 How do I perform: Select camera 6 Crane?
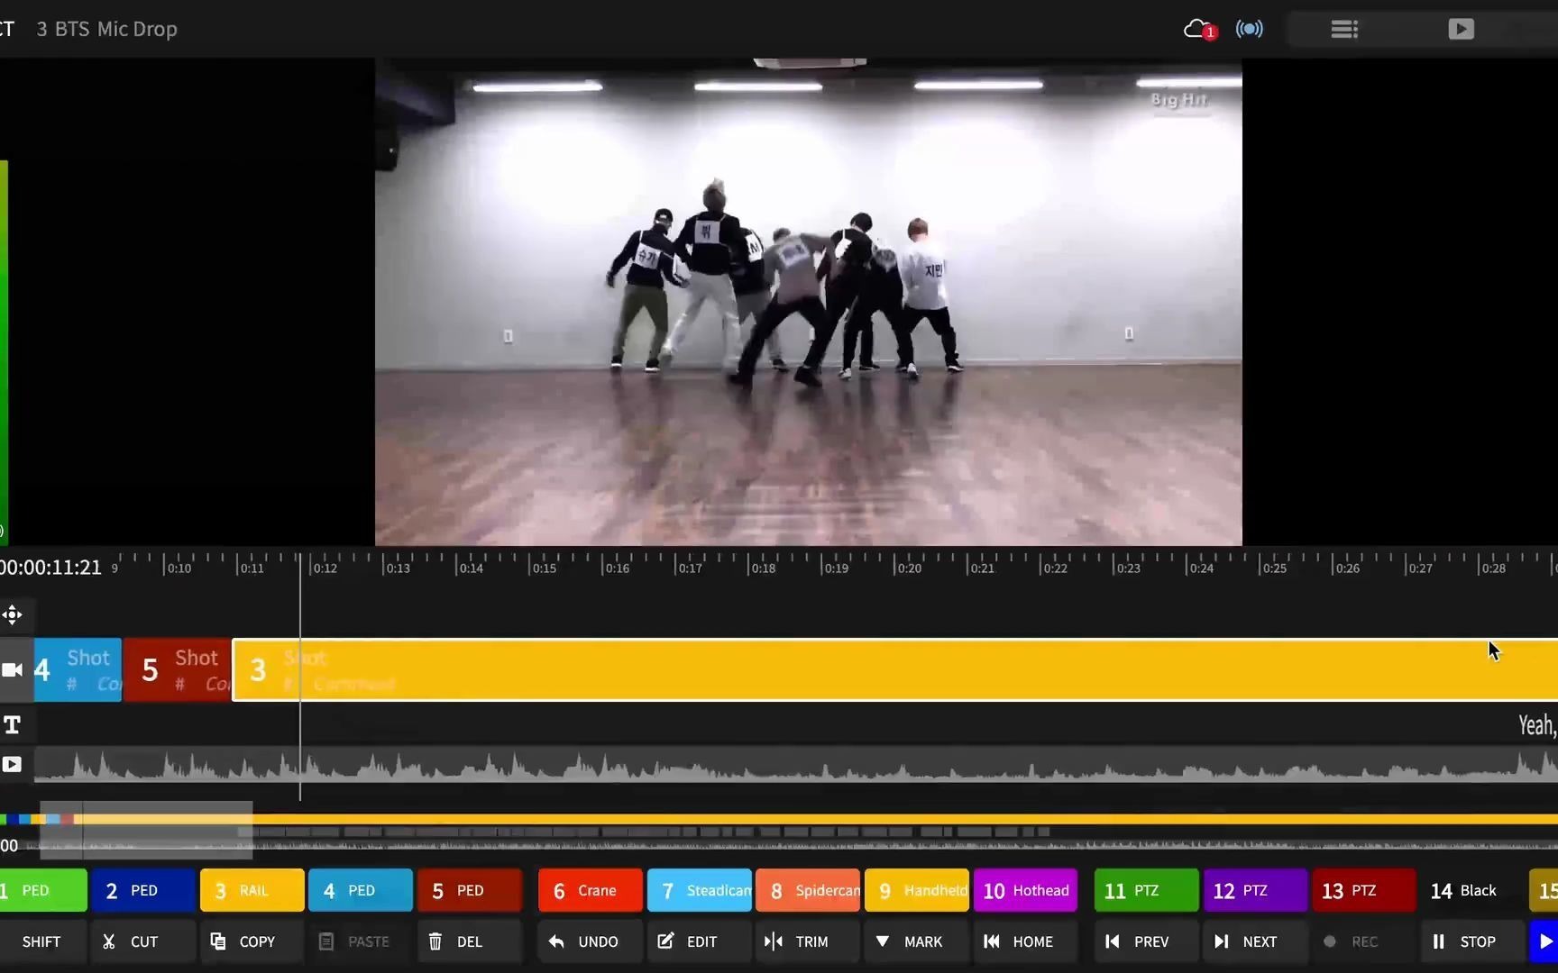(589, 890)
